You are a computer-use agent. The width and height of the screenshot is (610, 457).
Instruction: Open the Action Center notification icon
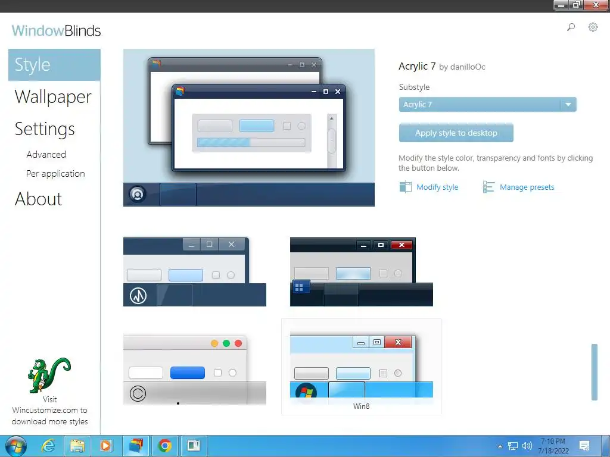(x=584, y=446)
